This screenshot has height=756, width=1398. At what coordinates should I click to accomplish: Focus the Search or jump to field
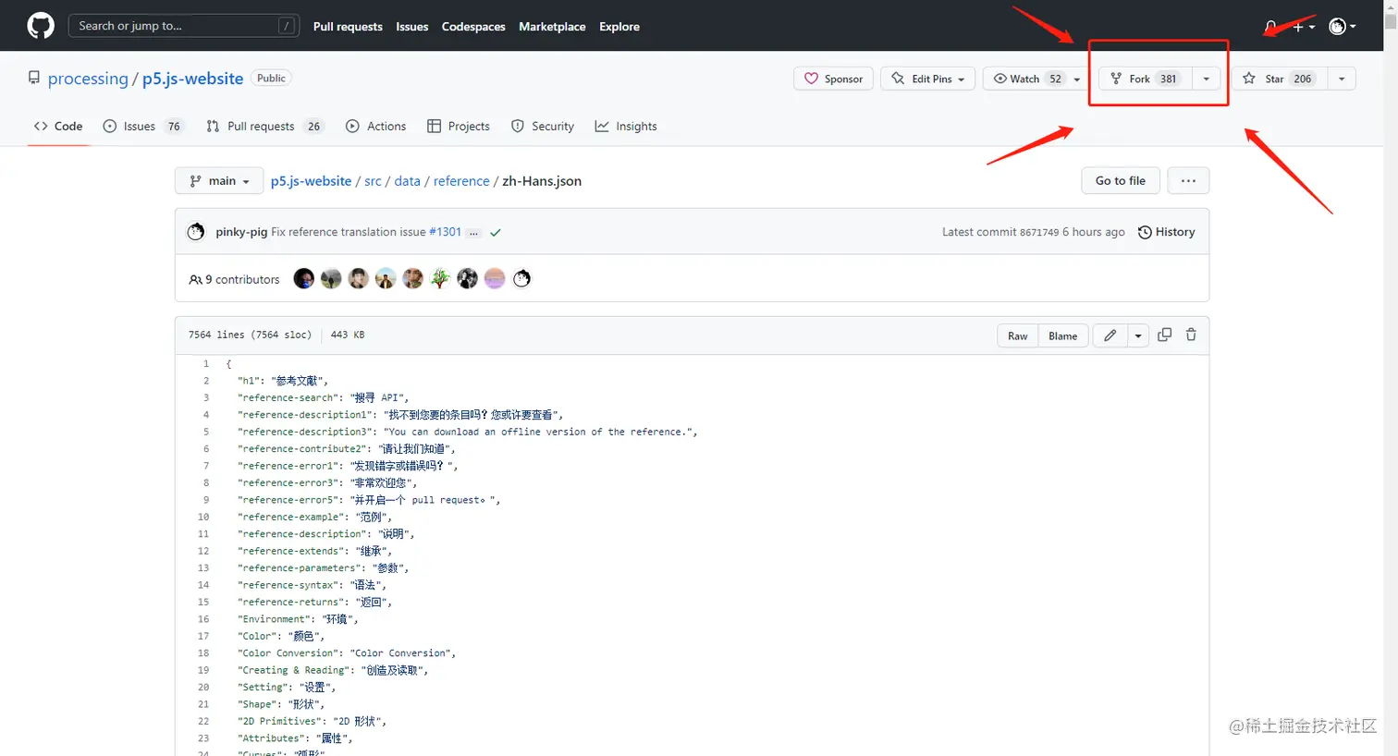[184, 26]
